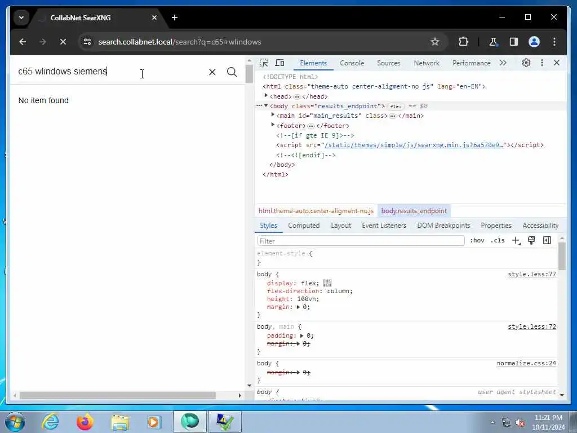Open DevTools customize three-dot menu

tap(542, 63)
